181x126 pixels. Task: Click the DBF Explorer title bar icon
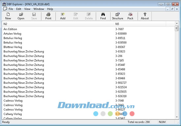coord(4,4)
